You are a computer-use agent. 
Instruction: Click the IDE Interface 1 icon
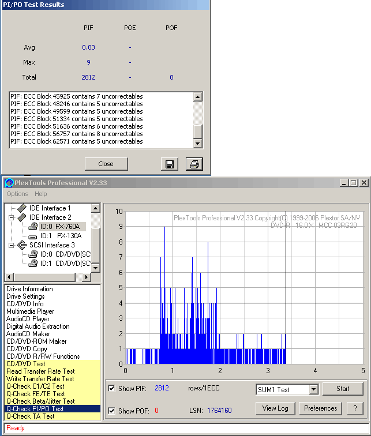coord(23,208)
